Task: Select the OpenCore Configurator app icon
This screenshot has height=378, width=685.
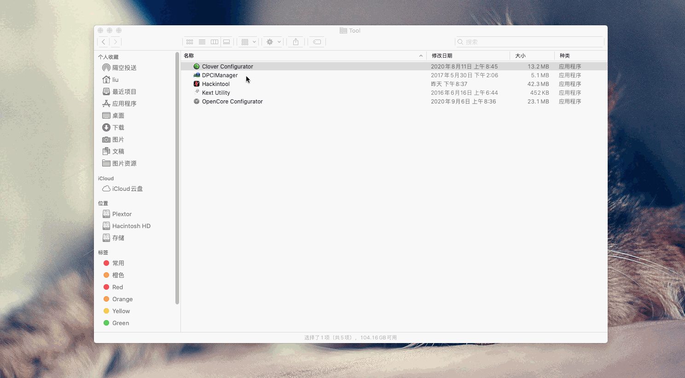Action: (197, 101)
